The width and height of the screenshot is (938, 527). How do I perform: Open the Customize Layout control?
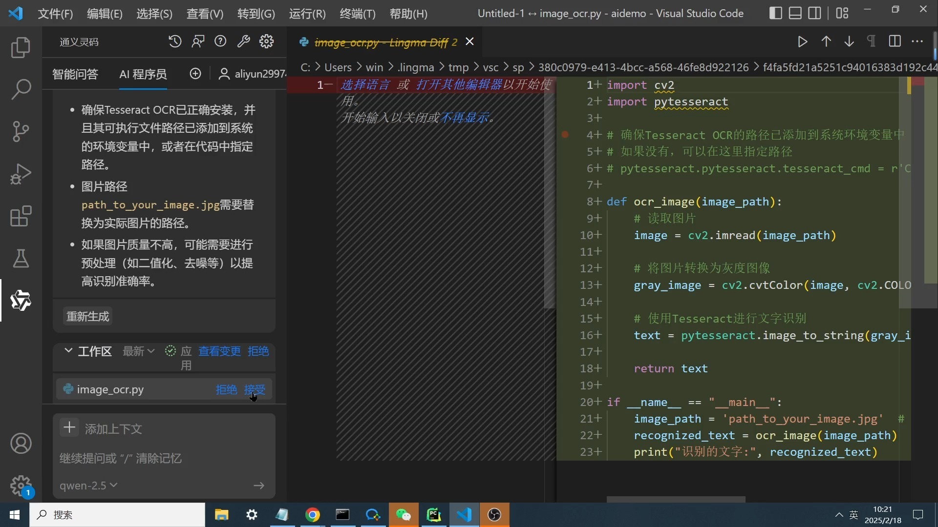coord(842,13)
